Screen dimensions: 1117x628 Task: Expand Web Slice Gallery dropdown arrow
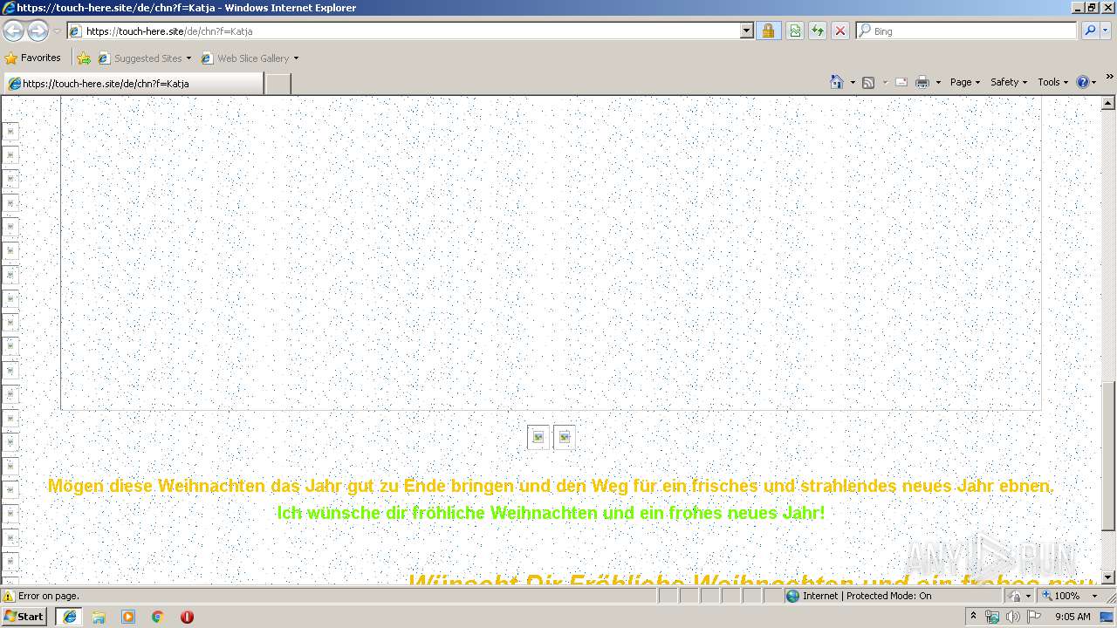pos(296,58)
